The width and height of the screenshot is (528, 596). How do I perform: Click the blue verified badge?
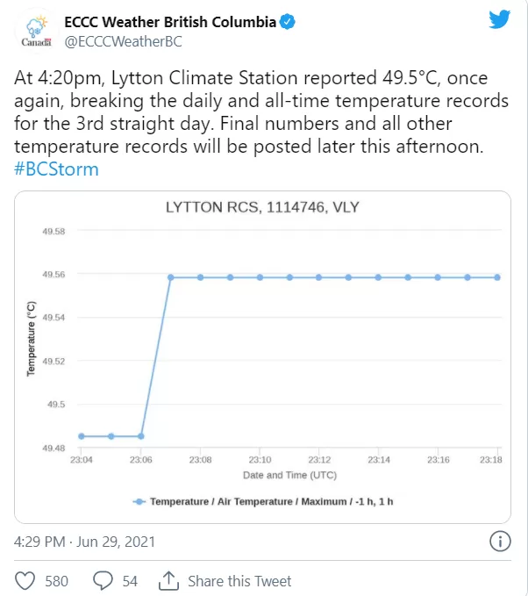coord(287,22)
